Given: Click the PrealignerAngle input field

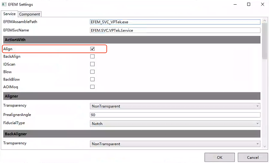Looking at the screenshot, I should tap(175, 115).
